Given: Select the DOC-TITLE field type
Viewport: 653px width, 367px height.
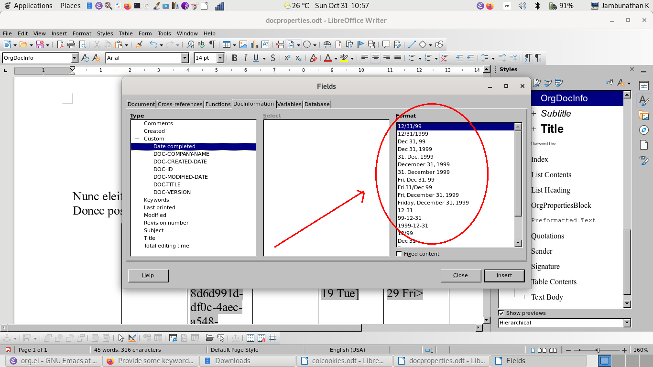Looking at the screenshot, I should [167, 184].
